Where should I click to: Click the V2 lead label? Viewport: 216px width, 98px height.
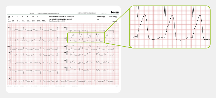[65, 38]
